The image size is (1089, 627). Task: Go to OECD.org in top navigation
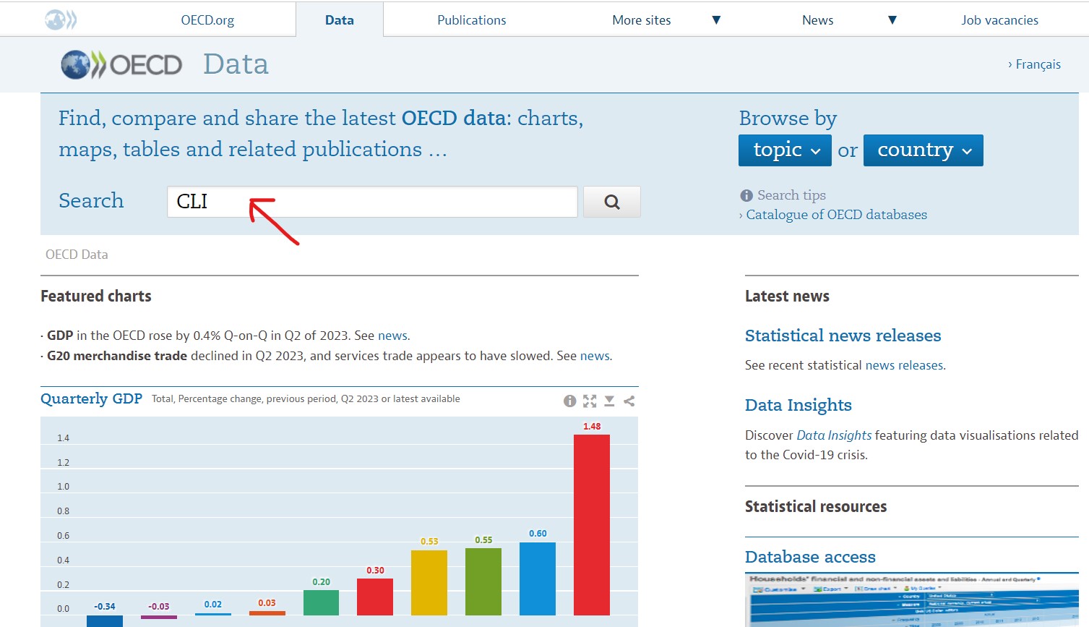coord(207,20)
